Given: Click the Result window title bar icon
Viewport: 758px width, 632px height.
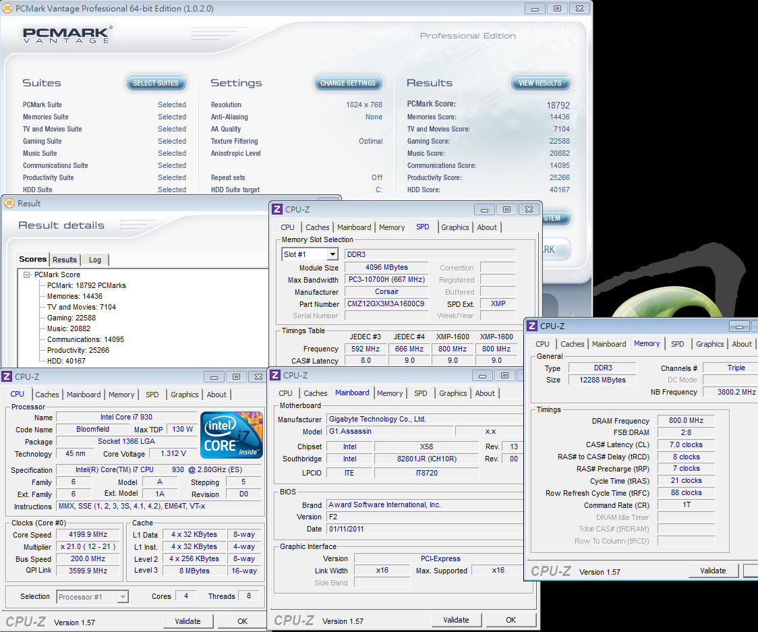Looking at the screenshot, I should pyautogui.click(x=9, y=203).
